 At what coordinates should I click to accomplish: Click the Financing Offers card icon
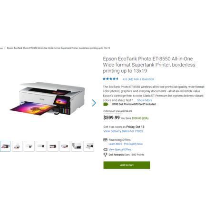105,140
